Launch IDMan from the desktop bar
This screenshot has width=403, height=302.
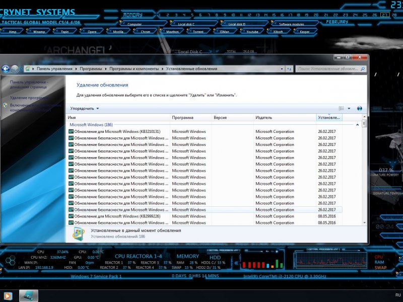tap(224, 32)
